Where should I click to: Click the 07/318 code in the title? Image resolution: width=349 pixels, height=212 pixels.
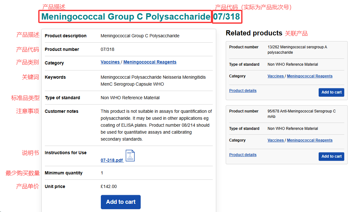click(227, 16)
